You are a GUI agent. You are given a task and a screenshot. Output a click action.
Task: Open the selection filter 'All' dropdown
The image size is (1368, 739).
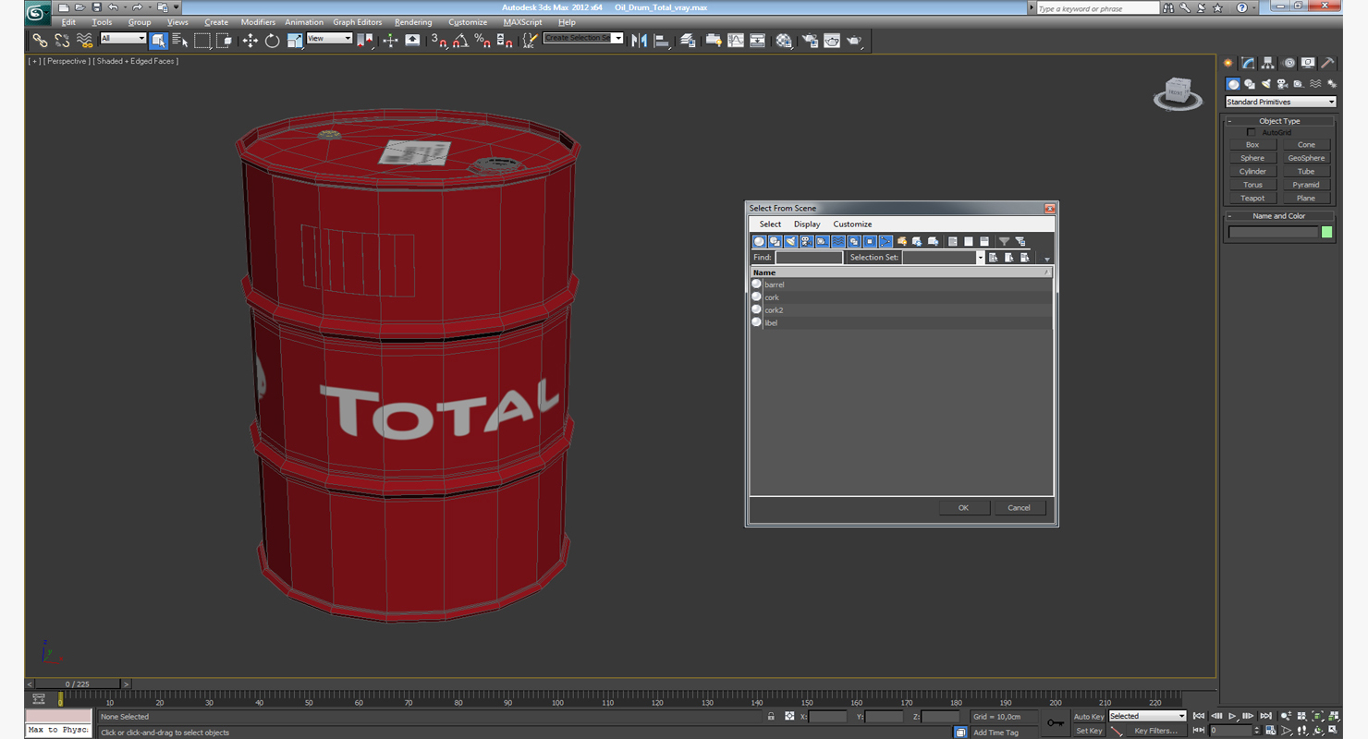tap(123, 39)
